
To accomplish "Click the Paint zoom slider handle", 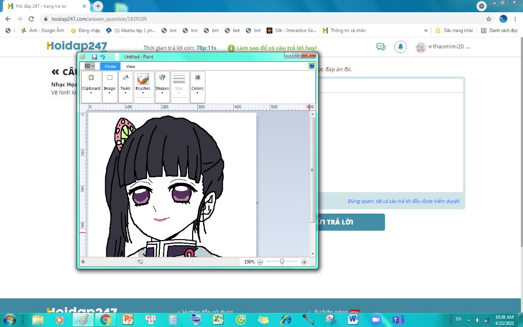I will tap(282, 262).
